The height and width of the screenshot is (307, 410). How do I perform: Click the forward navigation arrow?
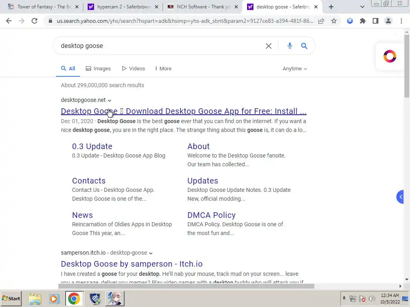point(22,21)
